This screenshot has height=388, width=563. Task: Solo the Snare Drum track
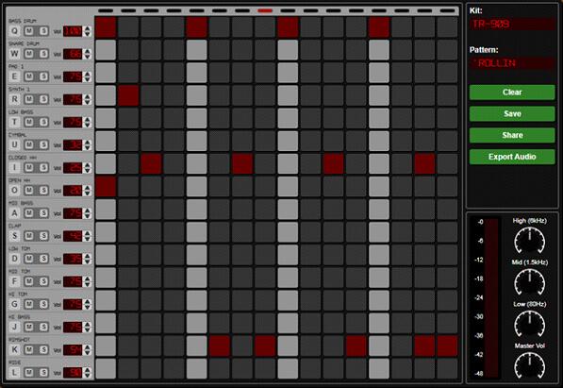click(x=43, y=54)
